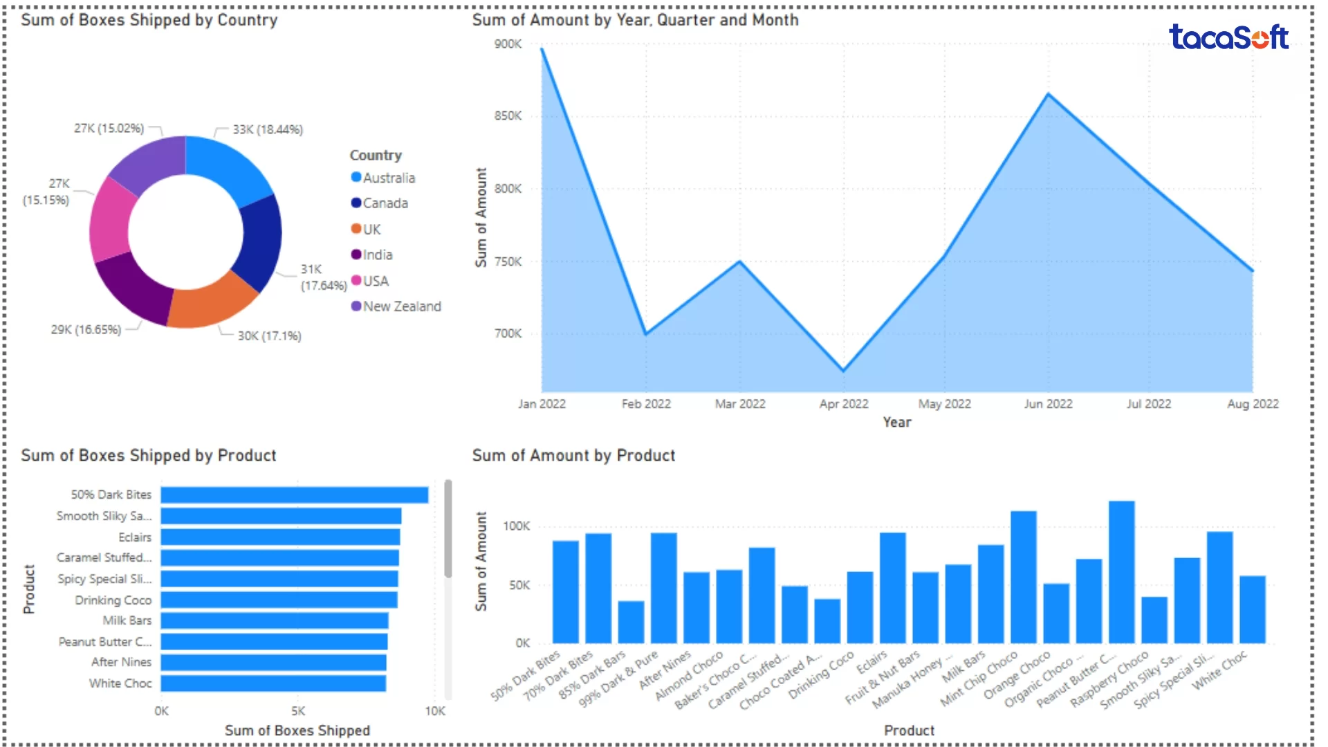
Task: Select the Milk Bars horizontal bar
Action: click(275, 620)
